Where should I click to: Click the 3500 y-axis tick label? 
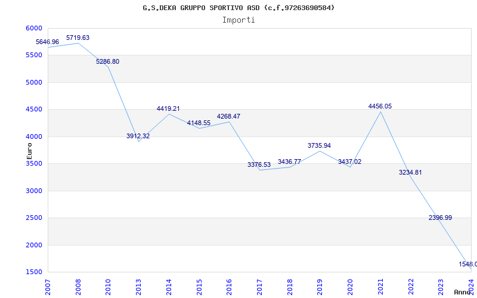tap(34, 163)
